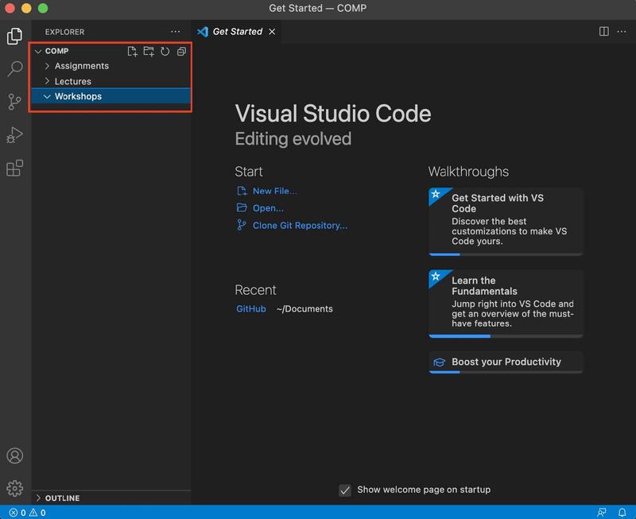Open Explorer's Views and More Actions menu

pyautogui.click(x=175, y=32)
